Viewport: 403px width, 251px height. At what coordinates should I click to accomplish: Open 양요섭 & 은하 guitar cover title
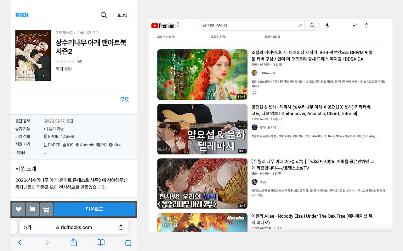(x=311, y=110)
